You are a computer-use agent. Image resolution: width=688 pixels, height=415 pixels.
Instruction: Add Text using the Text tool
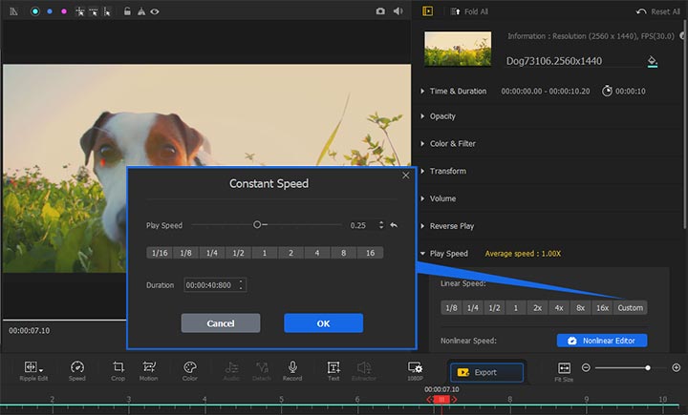pyautogui.click(x=333, y=367)
